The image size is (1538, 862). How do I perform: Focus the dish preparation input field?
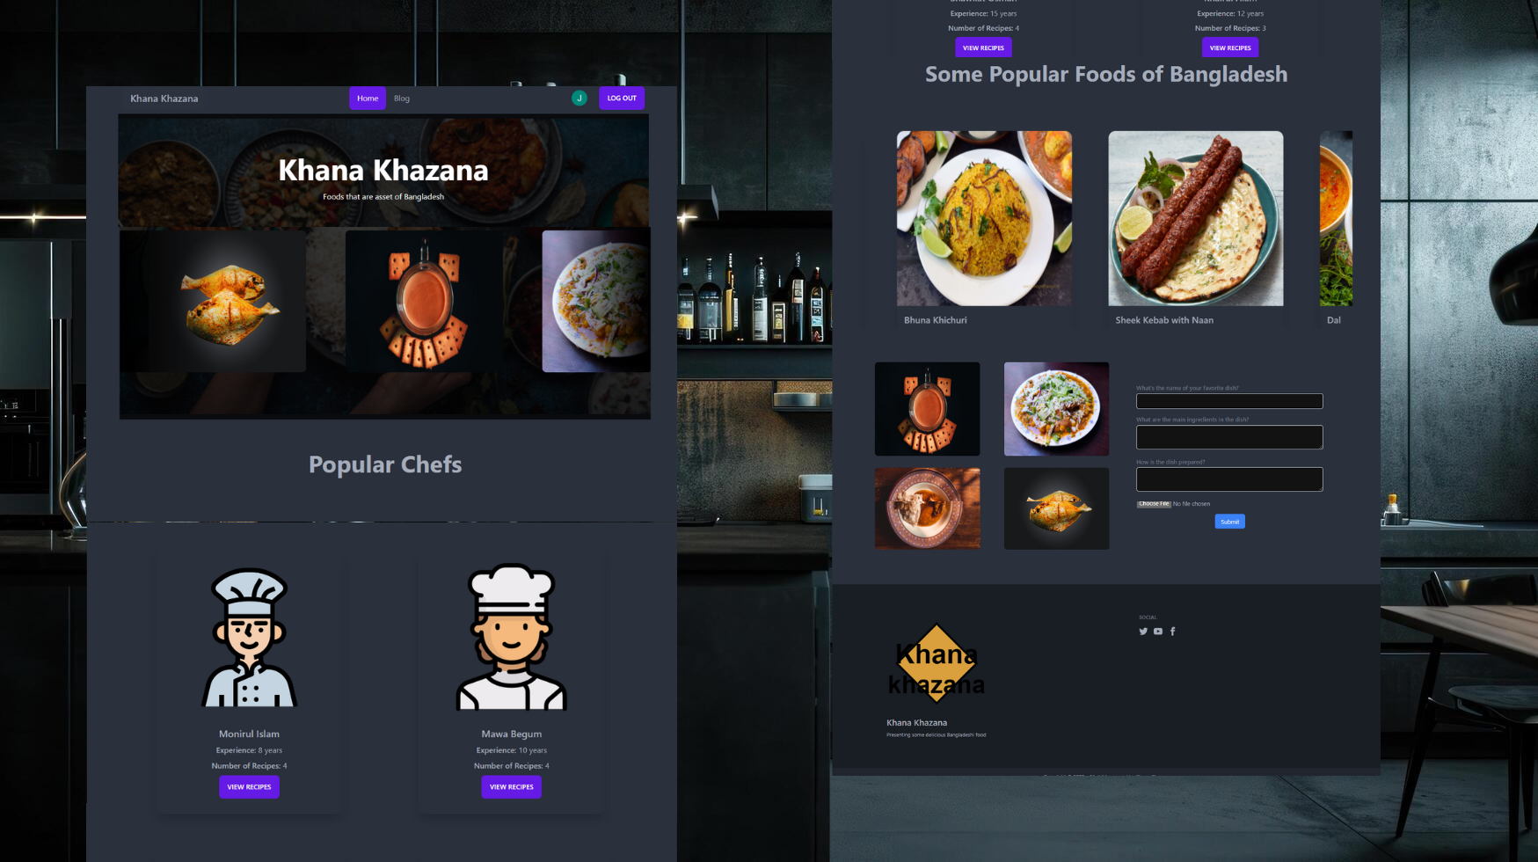[1229, 479]
